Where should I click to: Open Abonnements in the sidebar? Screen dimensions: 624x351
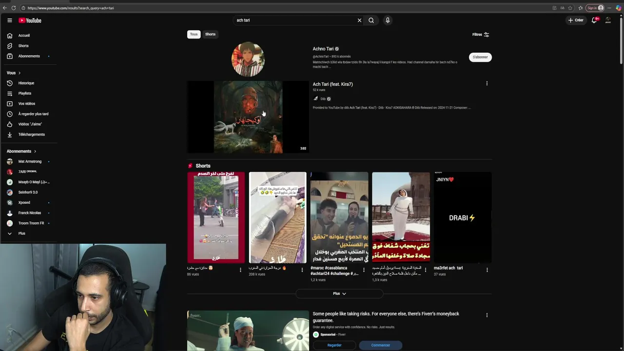(28, 56)
